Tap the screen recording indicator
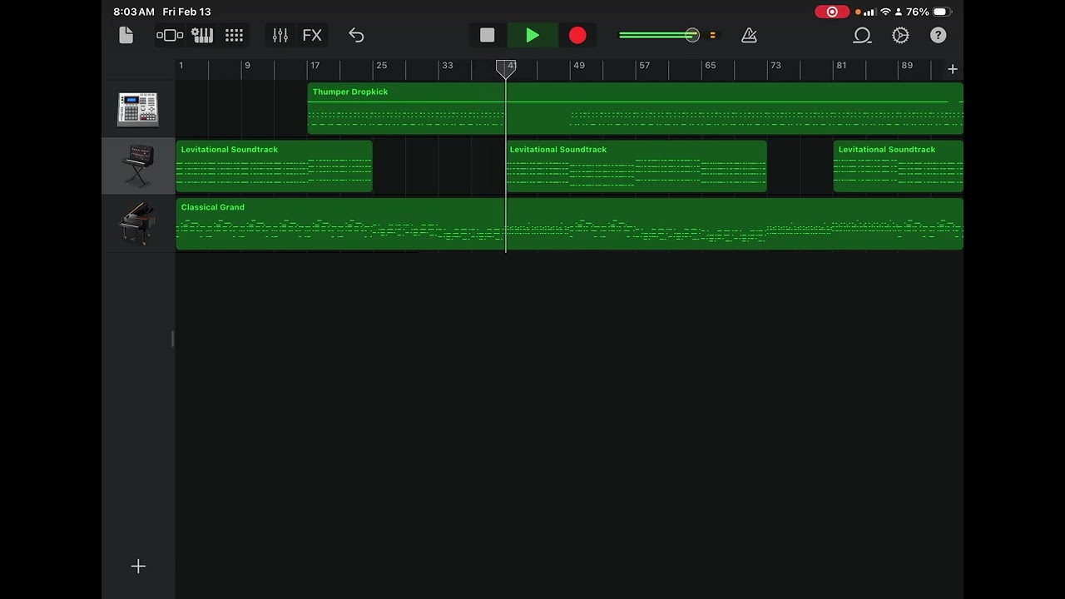 point(832,12)
